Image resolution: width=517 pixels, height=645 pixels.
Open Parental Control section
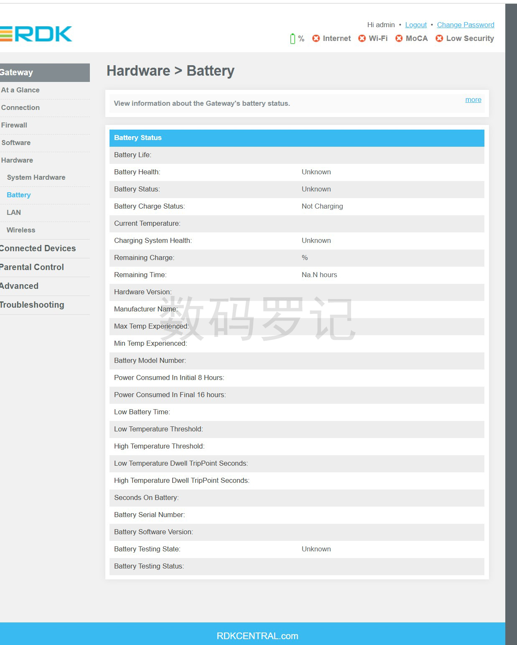coord(32,267)
